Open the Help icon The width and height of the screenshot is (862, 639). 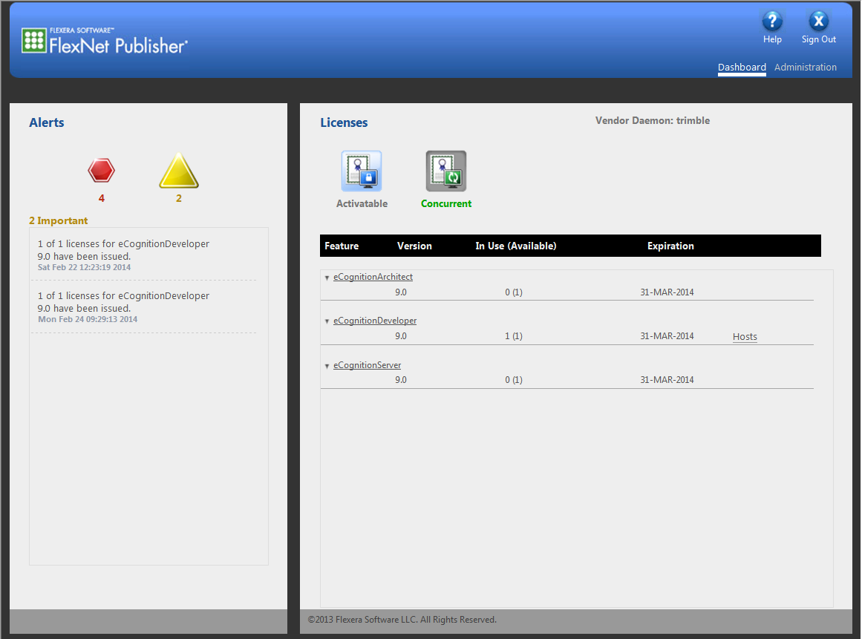[772, 21]
